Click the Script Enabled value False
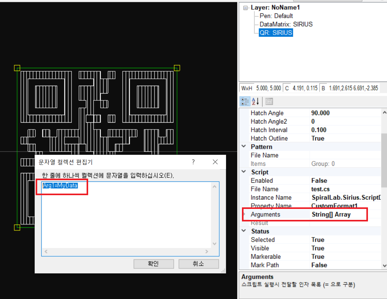The height and width of the screenshot is (299, 387). 319,180
